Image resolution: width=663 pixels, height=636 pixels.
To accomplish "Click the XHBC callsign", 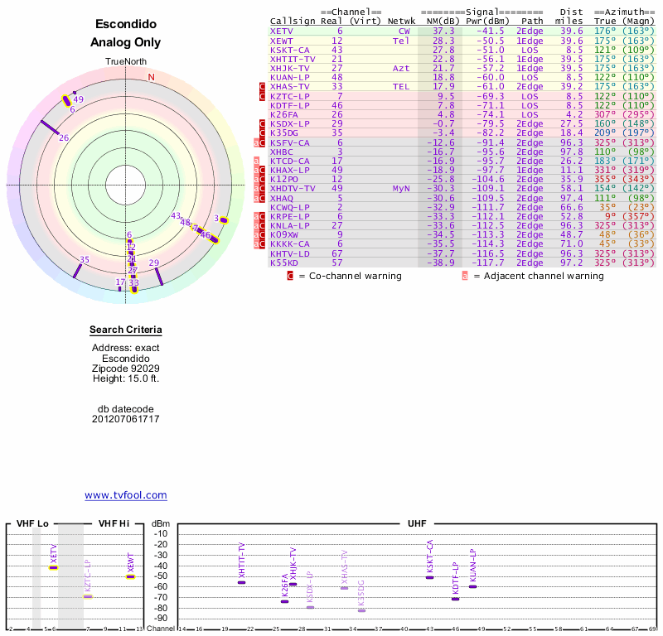I will pyautogui.click(x=282, y=152).
